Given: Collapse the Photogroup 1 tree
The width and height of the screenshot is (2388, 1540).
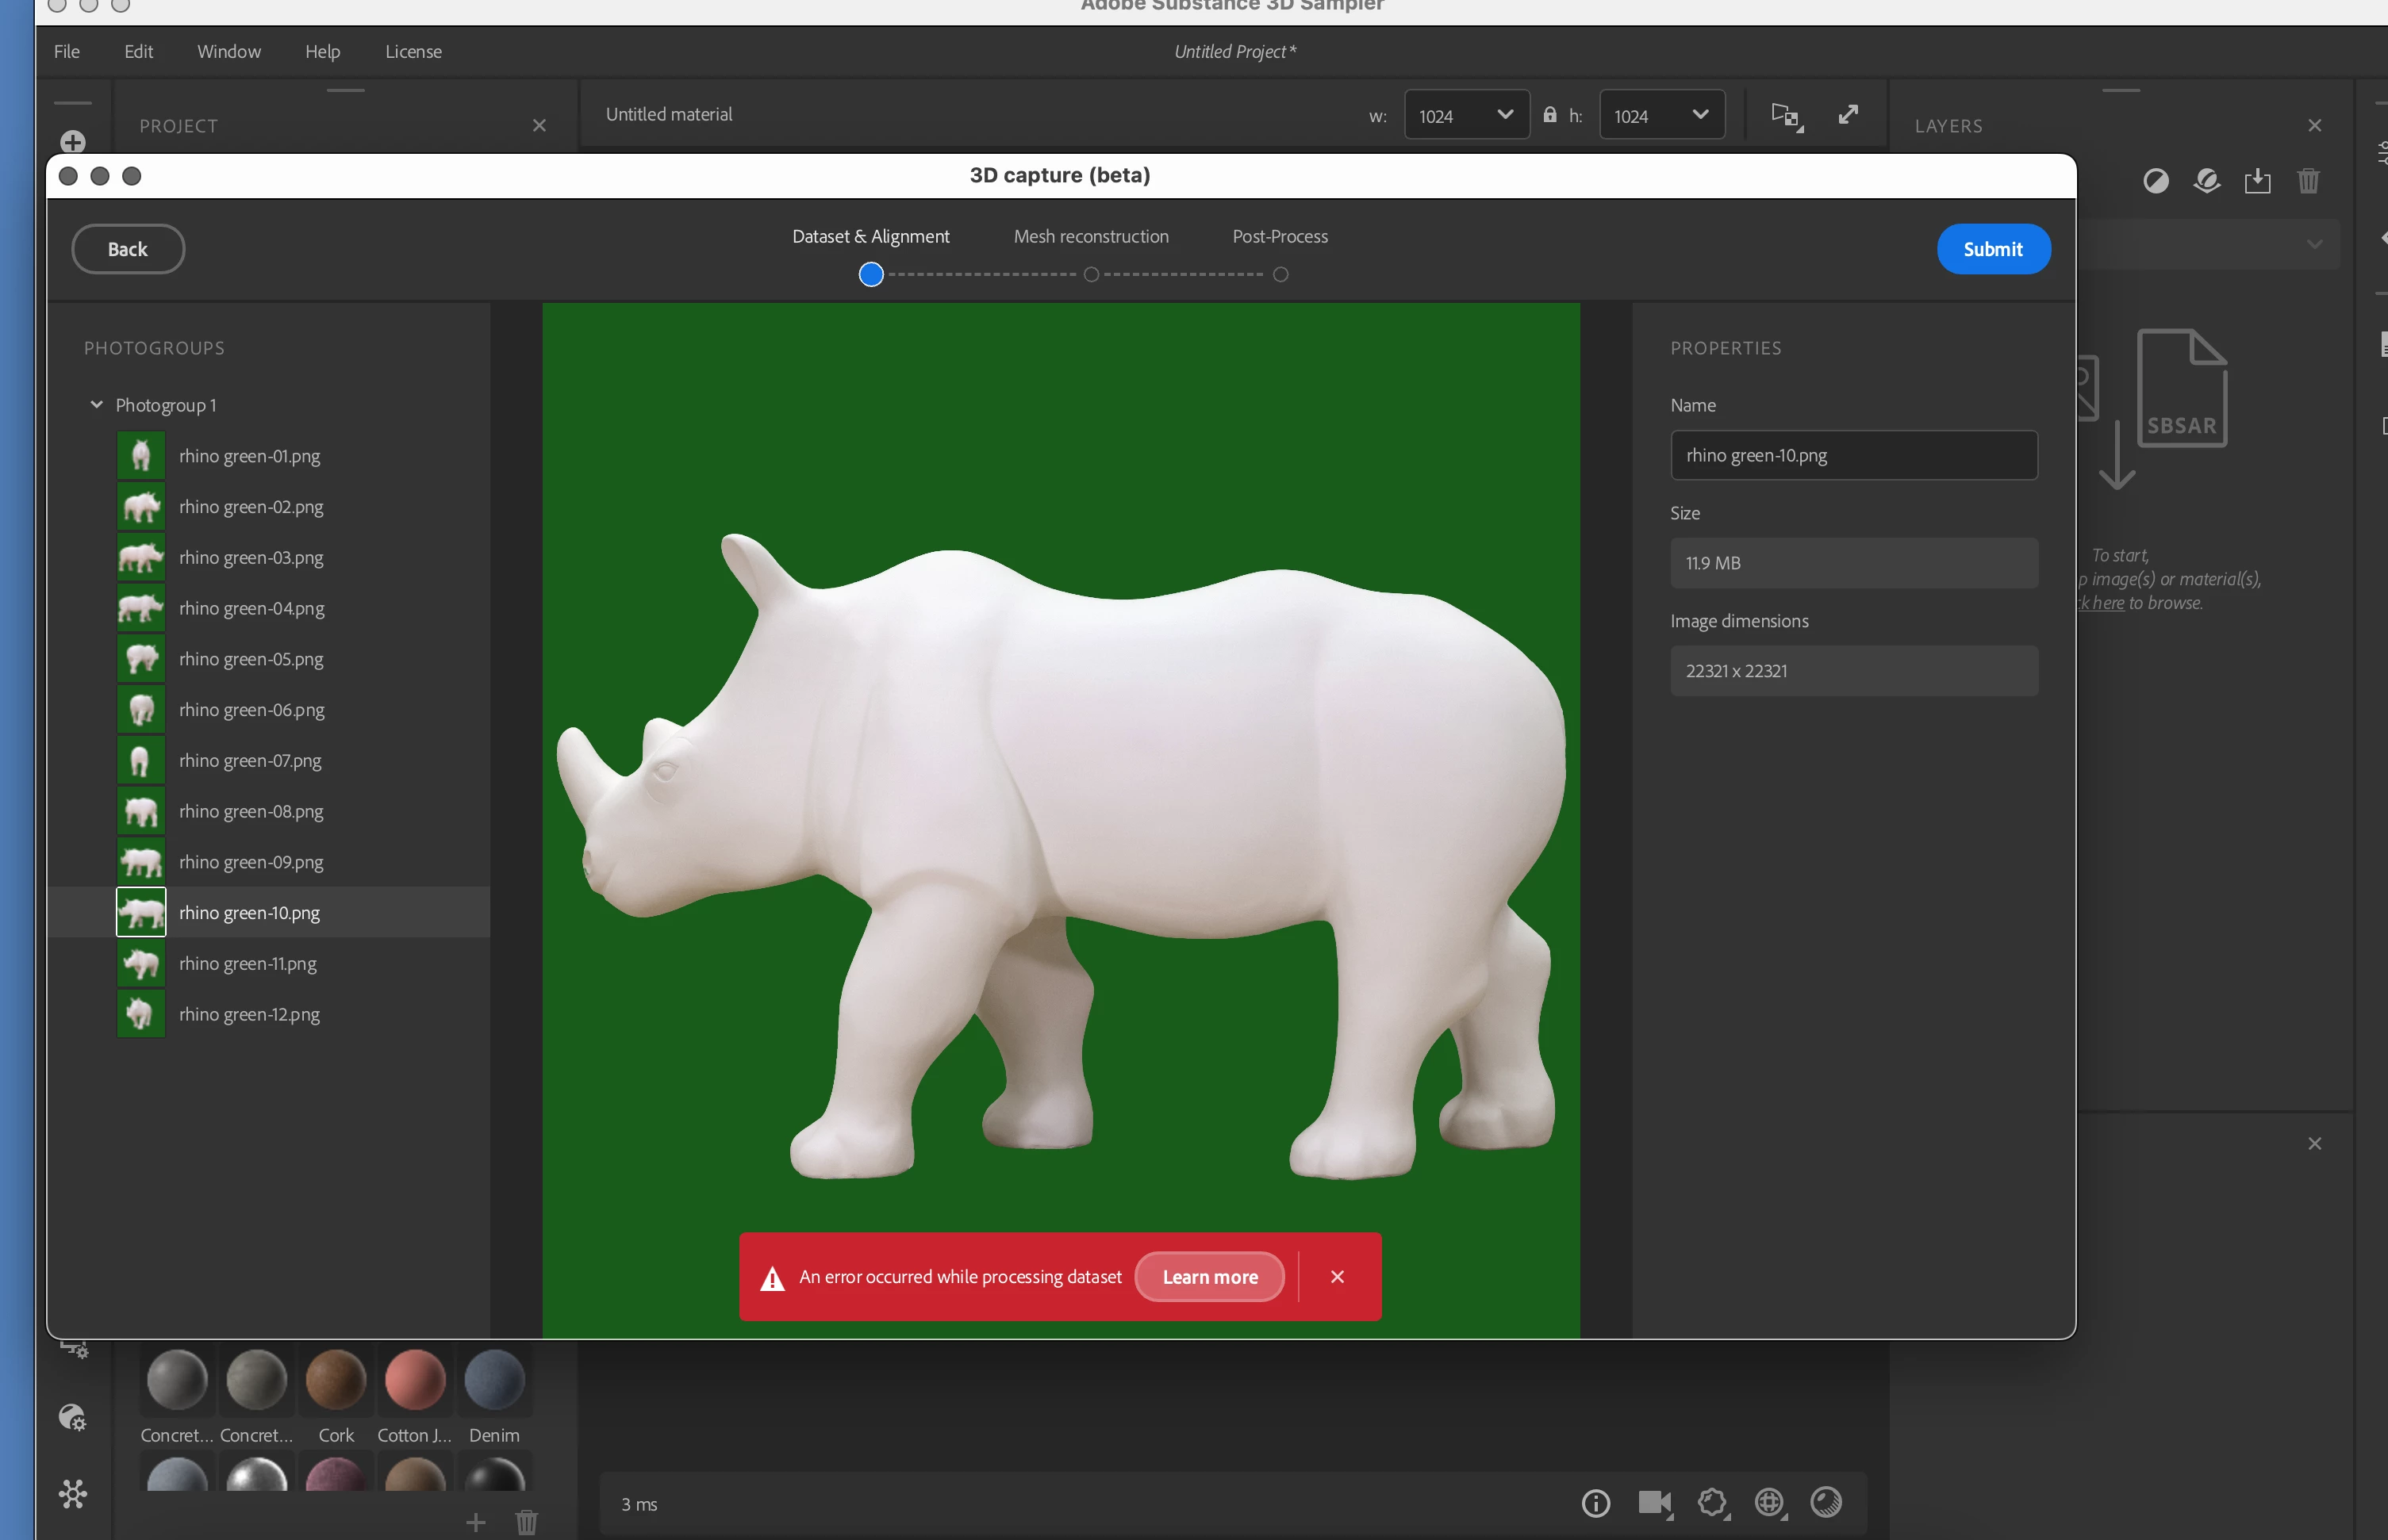Looking at the screenshot, I should click(96, 405).
